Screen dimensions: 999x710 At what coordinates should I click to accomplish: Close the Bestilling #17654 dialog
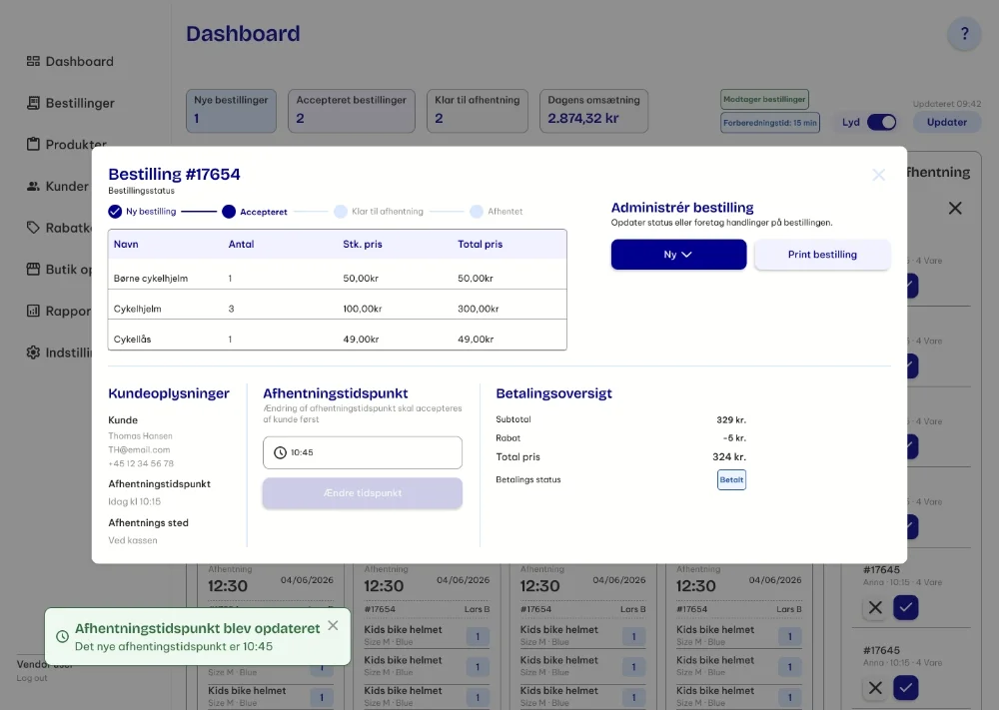tap(878, 175)
